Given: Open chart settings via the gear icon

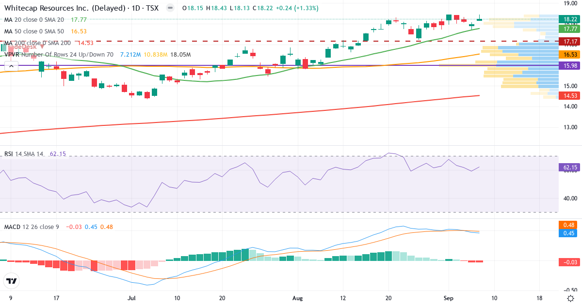Looking at the screenshot, I should point(571,298).
